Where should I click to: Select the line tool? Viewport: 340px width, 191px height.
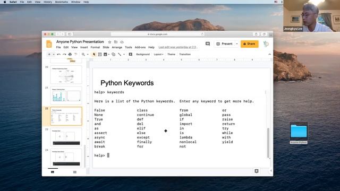pos(120,54)
